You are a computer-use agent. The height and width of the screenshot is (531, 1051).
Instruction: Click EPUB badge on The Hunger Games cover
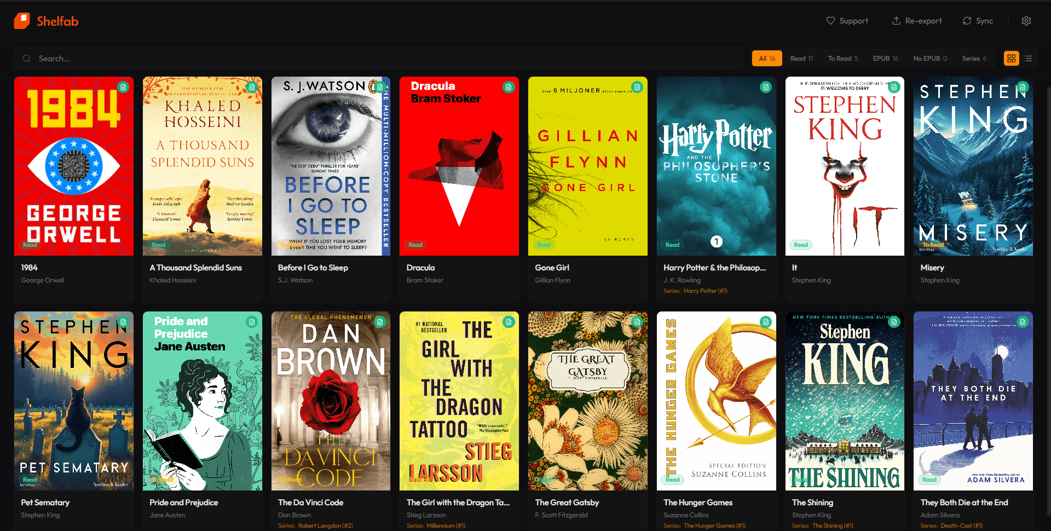765,322
